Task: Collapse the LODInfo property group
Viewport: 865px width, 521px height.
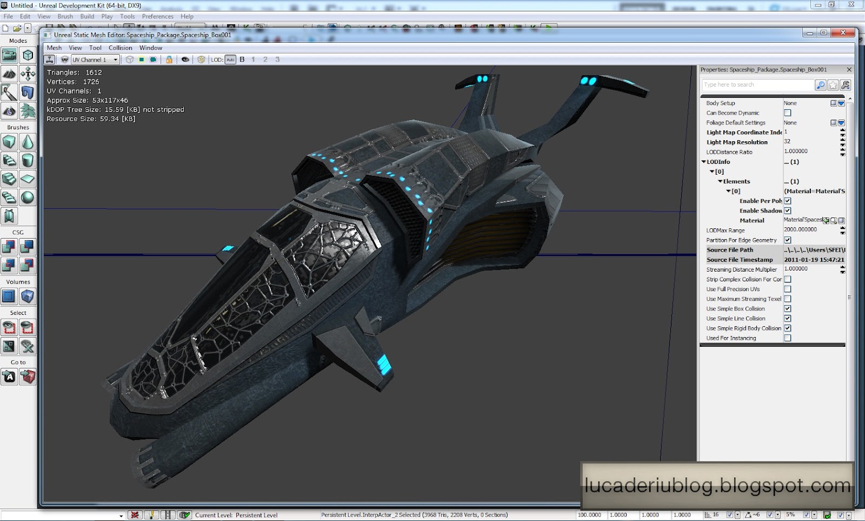Action: point(704,162)
